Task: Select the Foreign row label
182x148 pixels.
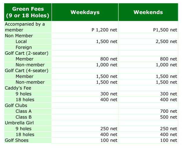Action: pyautogui.click(x=24, y=47)
